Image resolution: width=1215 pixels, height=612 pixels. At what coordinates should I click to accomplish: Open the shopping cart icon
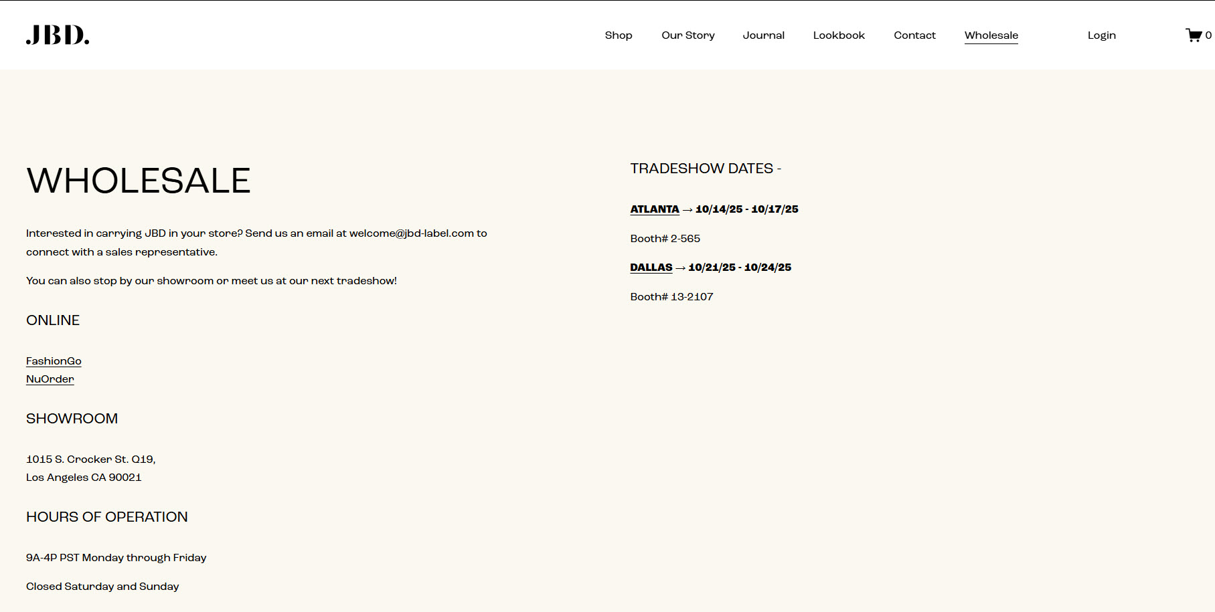(1194, 35)
